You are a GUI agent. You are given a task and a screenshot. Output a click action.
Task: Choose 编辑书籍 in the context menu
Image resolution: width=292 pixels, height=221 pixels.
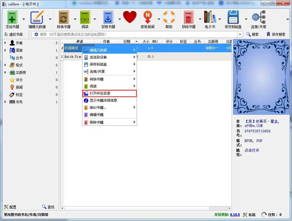(x=110, y=115)
